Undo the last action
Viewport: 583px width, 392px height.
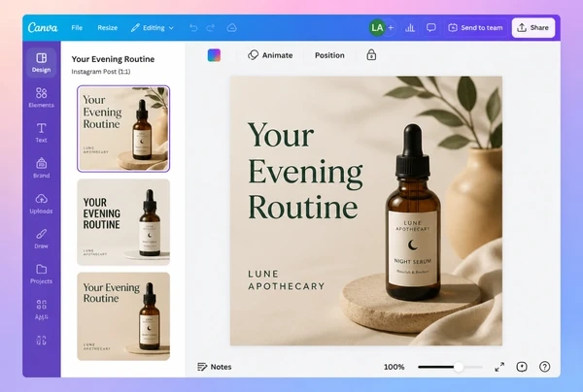coord(193,28)
